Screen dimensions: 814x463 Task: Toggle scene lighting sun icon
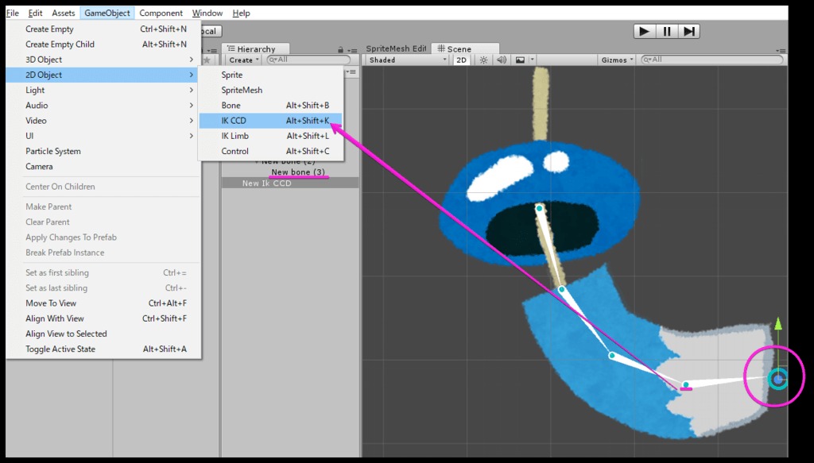483,60
